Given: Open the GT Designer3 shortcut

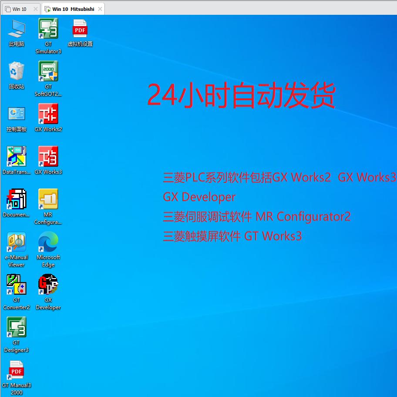Looking at the screenshot, I should 17,335.
